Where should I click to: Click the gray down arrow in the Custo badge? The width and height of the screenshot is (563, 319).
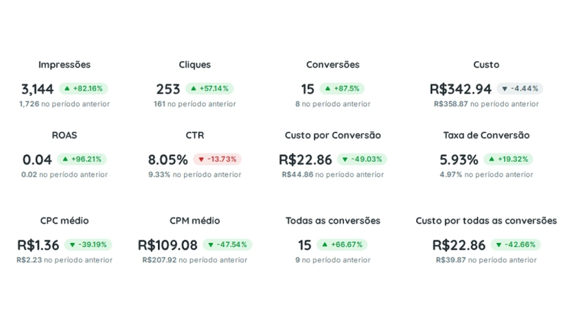(x=505, y=88)
